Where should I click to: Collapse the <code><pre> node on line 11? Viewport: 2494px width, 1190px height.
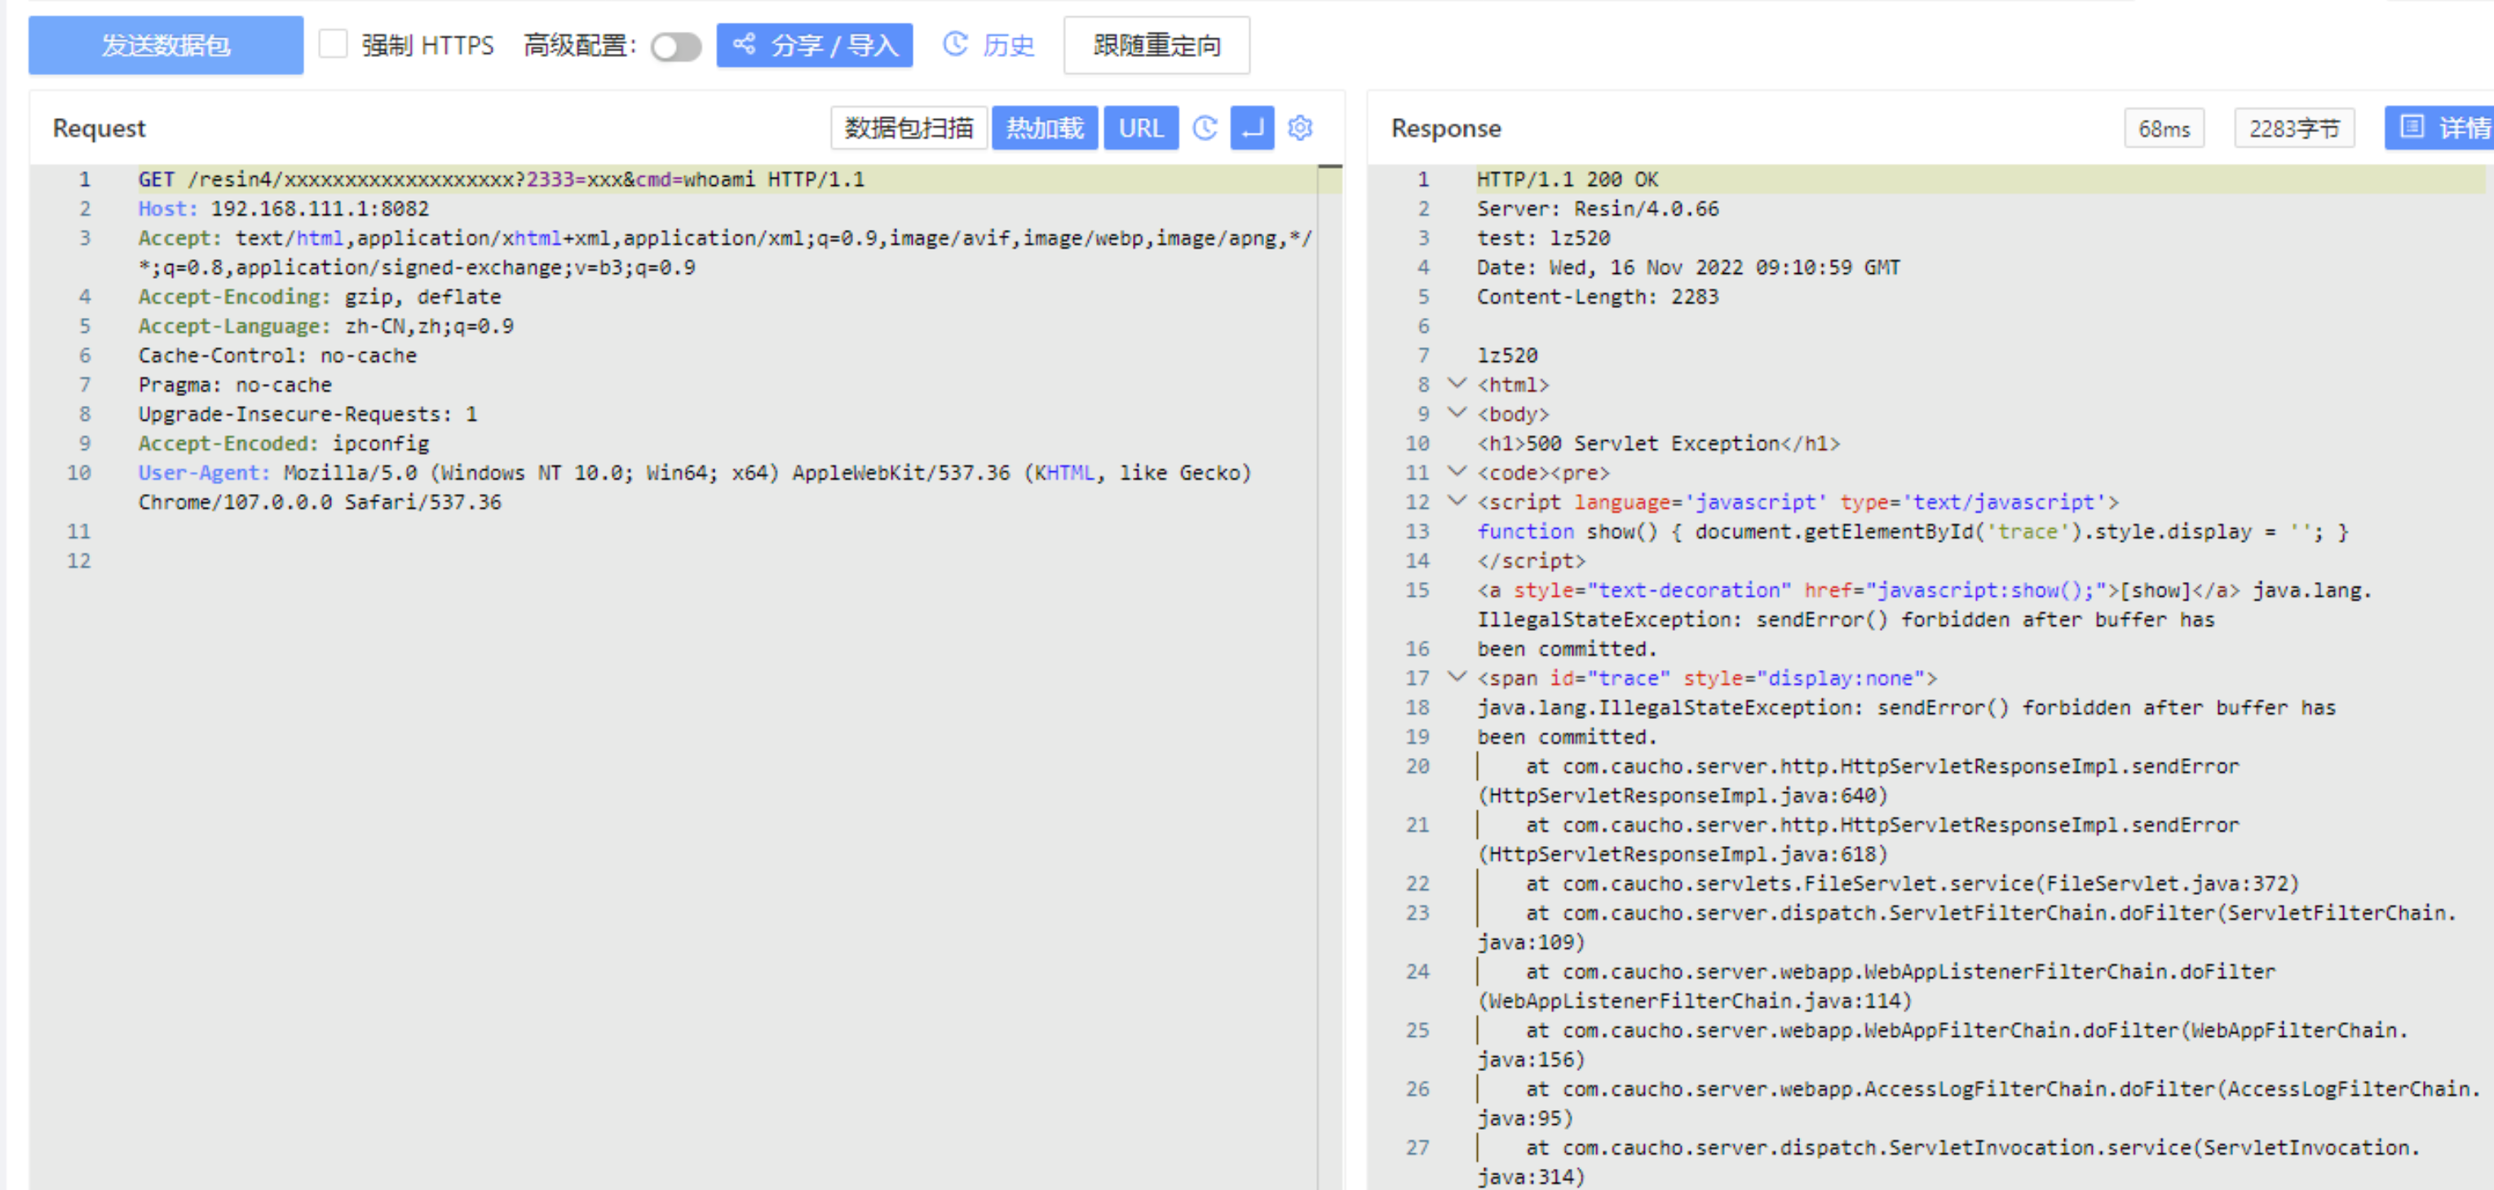[1456, 472]
